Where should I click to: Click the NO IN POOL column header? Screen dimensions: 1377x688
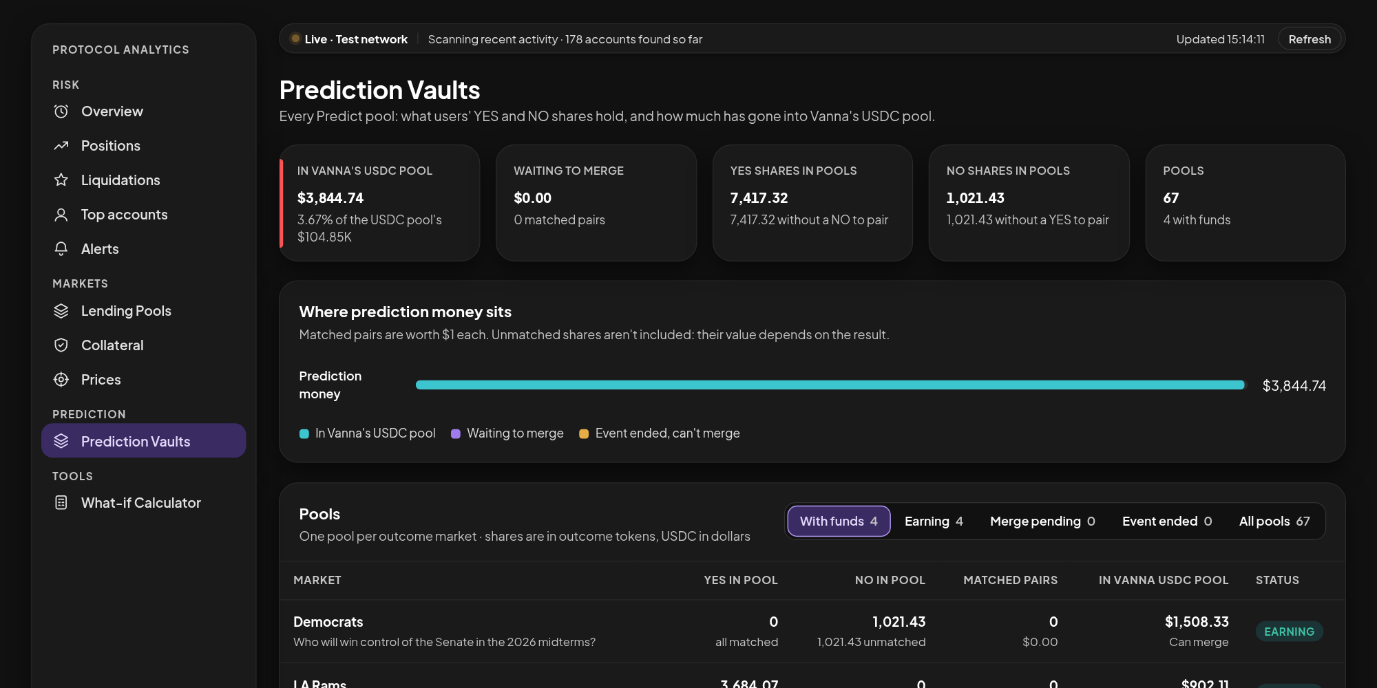[x=890, y=580]
